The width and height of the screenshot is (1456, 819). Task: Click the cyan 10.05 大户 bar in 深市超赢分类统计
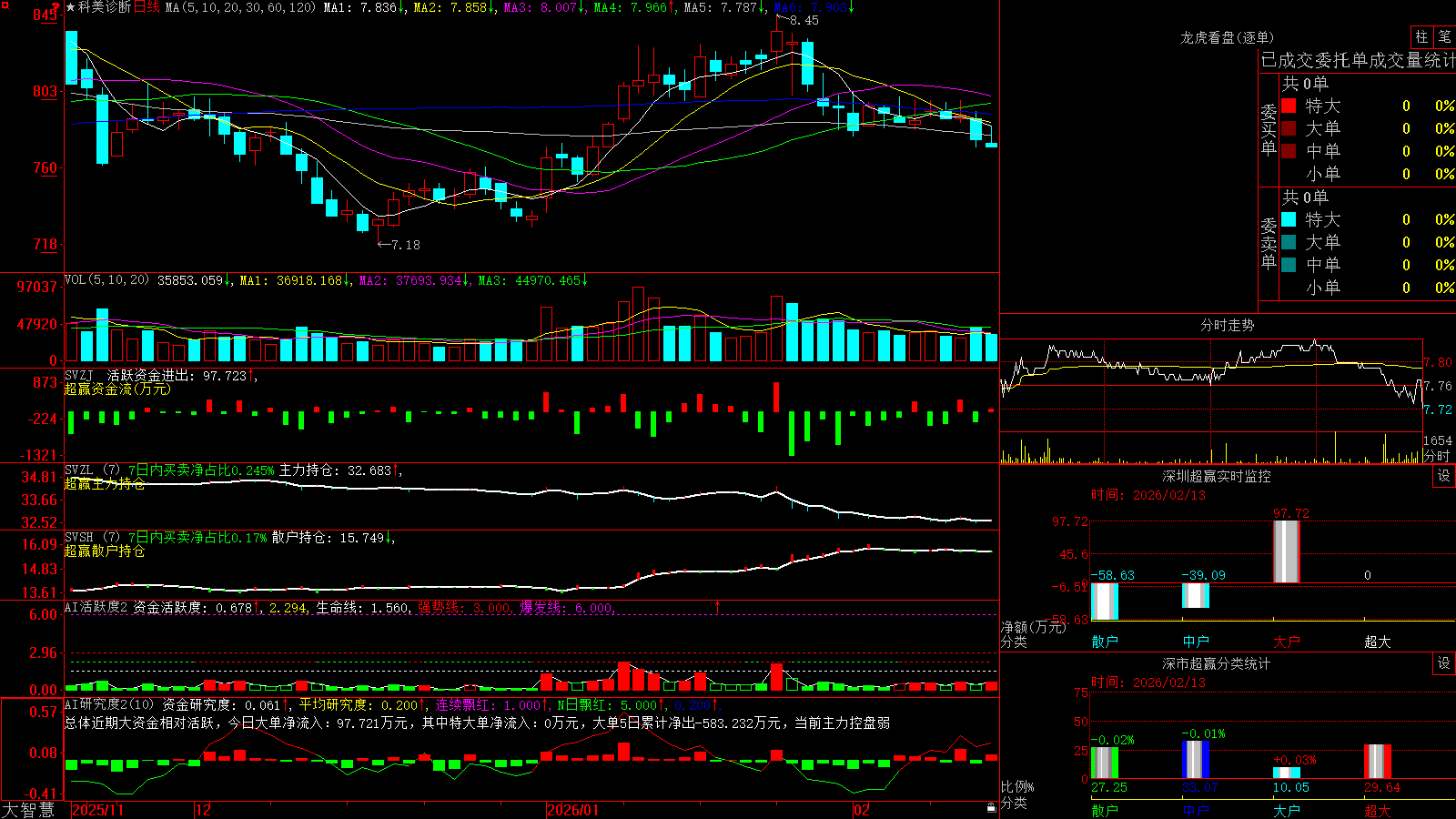pyautogui.click(x=1287, y=773)
